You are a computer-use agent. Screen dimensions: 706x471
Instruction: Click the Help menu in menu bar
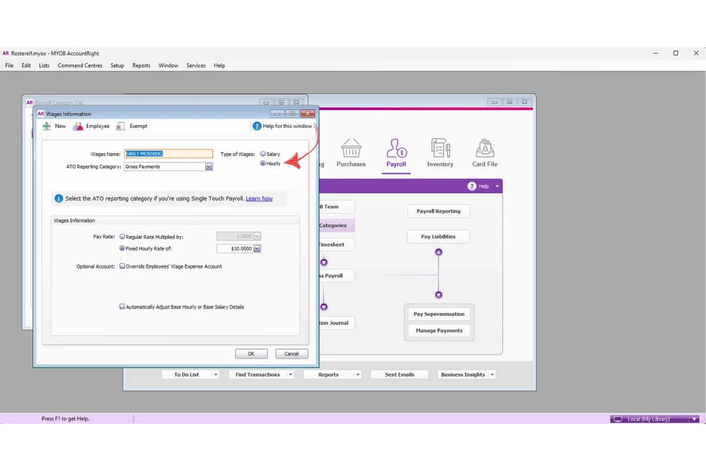pos(219,65)
